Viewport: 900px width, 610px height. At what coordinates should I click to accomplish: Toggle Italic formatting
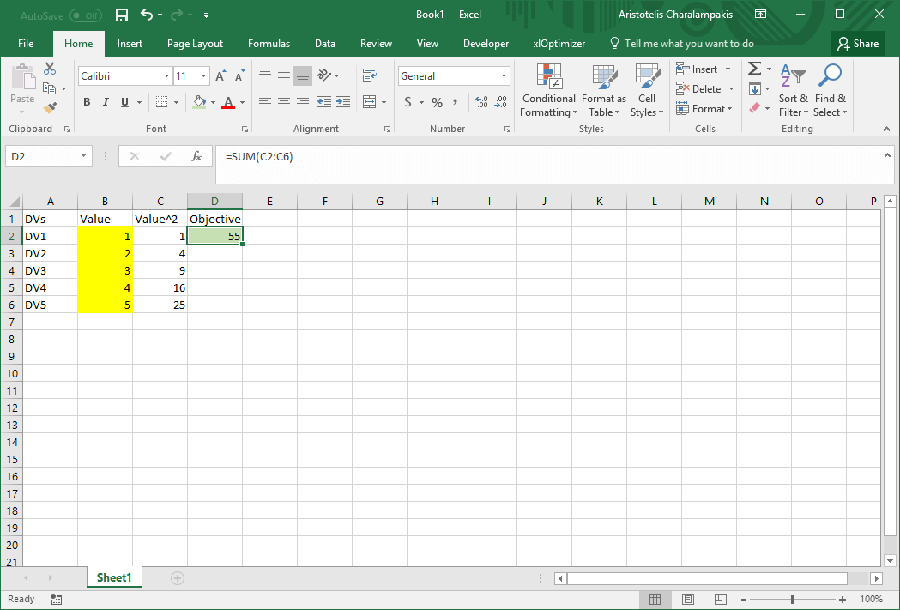[x=106, y=102]
